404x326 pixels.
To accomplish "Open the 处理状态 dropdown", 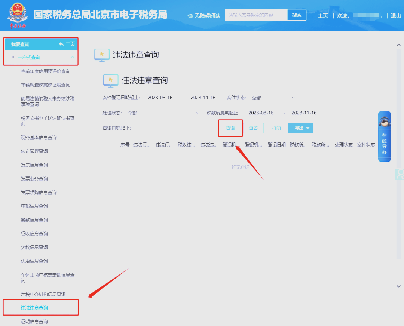I will tap(163, 113).
